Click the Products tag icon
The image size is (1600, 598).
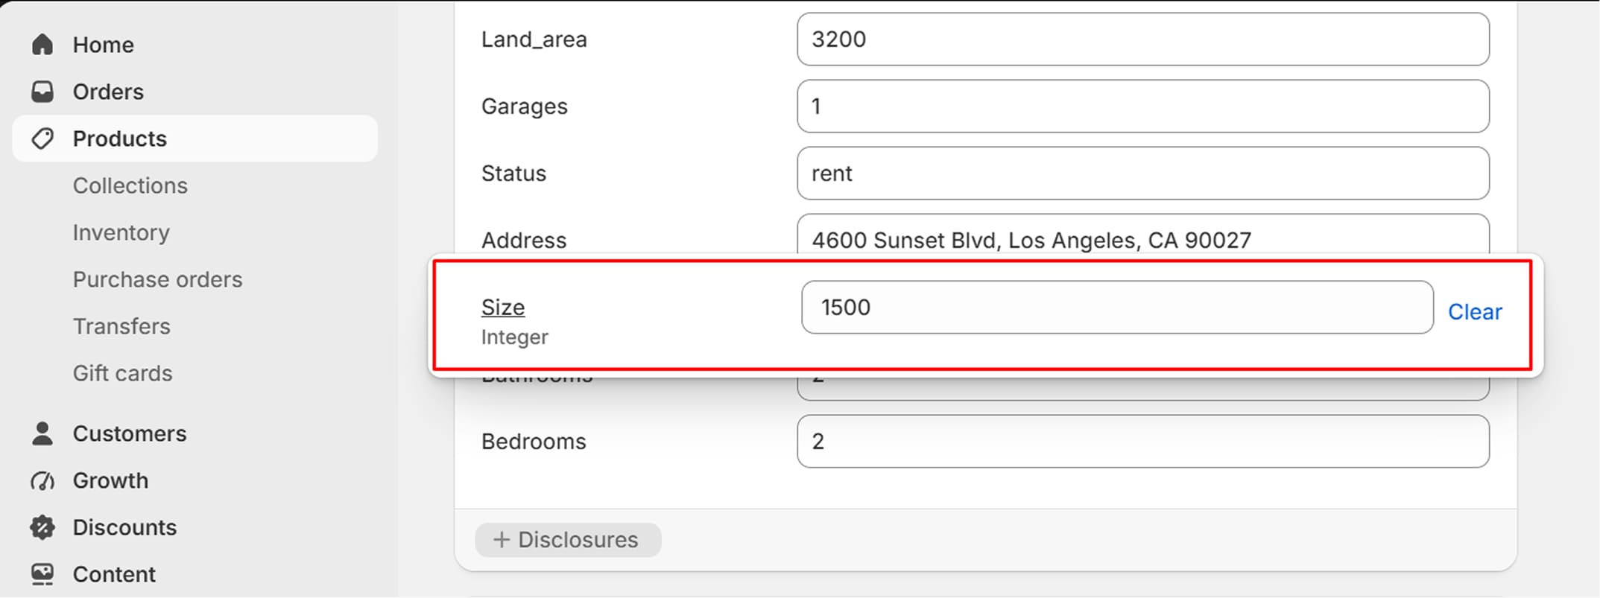[42, 139]
